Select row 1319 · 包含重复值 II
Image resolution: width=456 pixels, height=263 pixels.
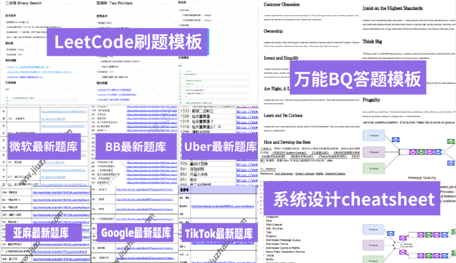208,121
